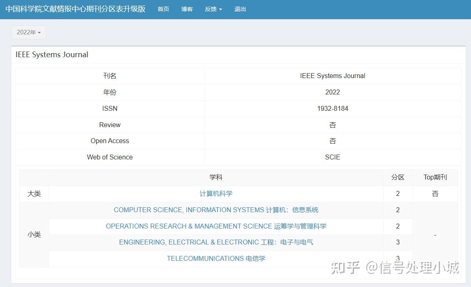Click 分区 value for INFORMATION SYSTEMS row
This screenshot has height=287, width=471.
pyautogui.click(x=398, y=210)
